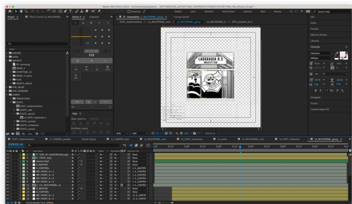Viewport: 352px width, 204px height.
Task: Open the Paragraph panel
Action: pyautogui.click(x=315, y=97)
